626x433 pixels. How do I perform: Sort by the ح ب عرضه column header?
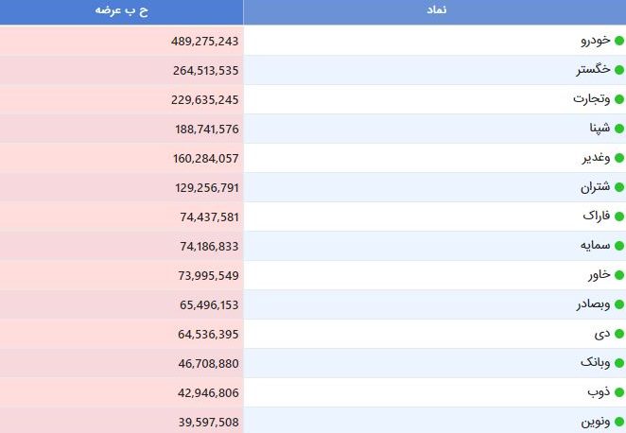[x=121, y=12]
